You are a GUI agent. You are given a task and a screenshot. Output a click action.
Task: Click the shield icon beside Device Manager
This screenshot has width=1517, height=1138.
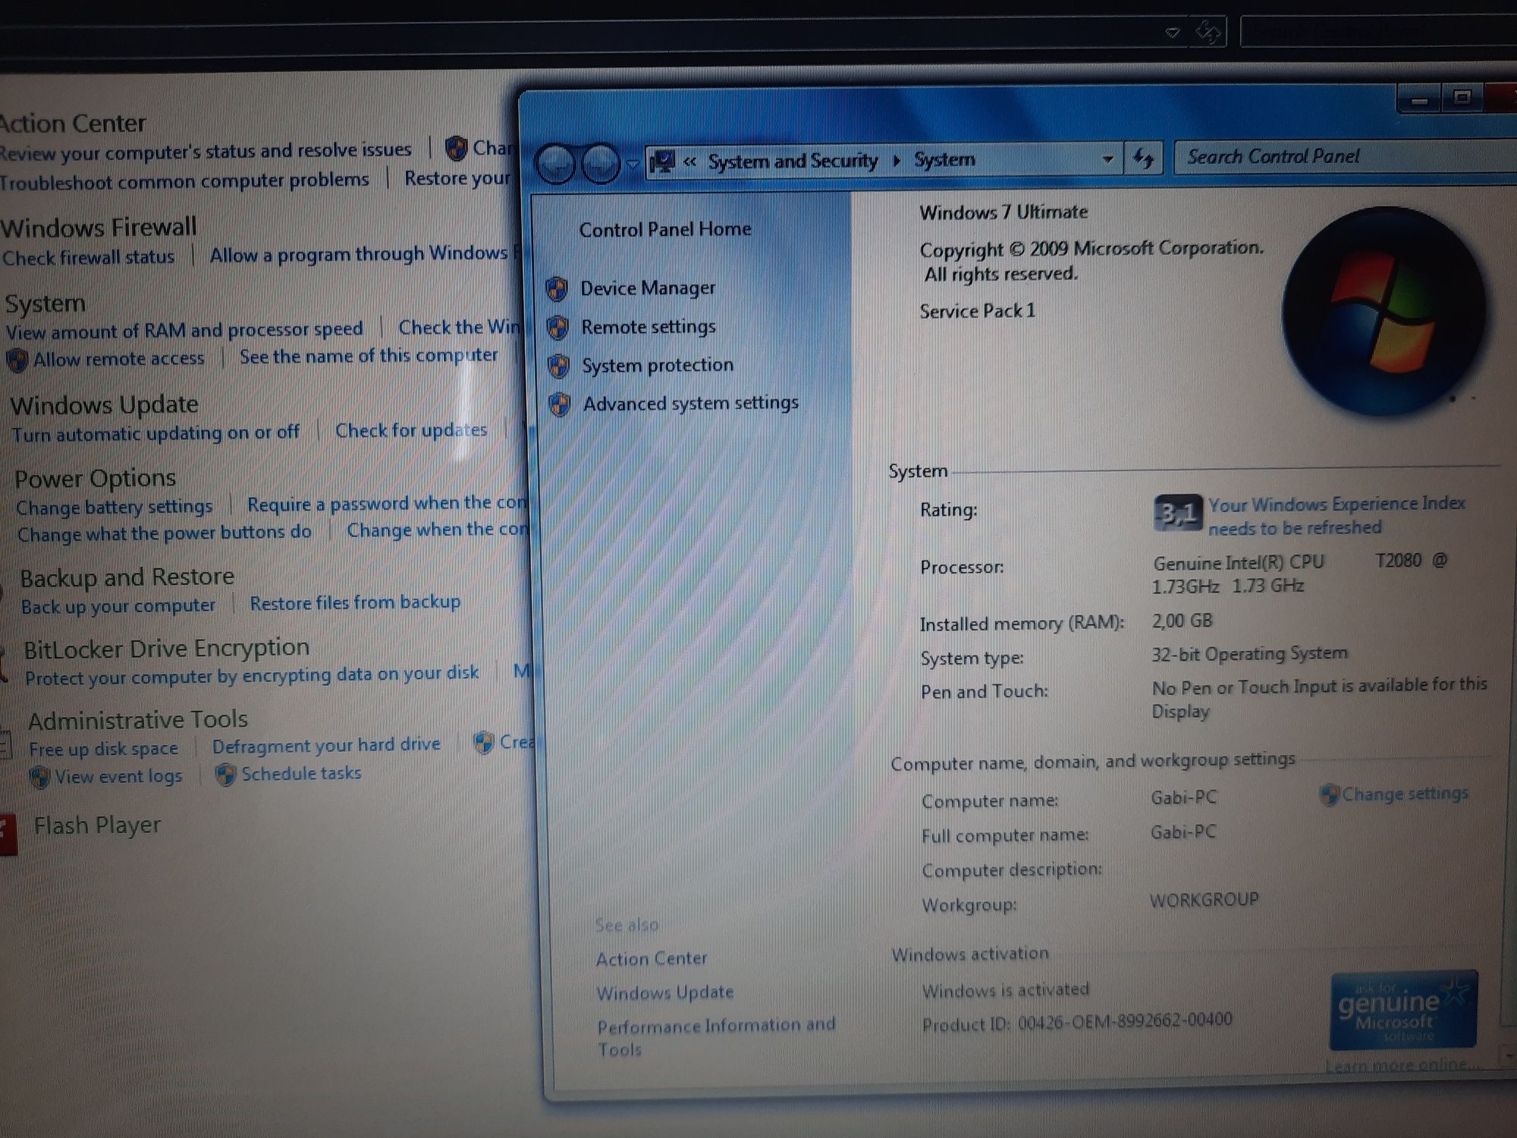point(557,289)
